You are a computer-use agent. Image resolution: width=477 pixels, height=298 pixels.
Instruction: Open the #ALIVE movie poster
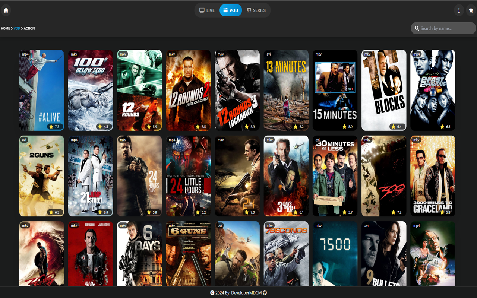click(x=42, y=90)
